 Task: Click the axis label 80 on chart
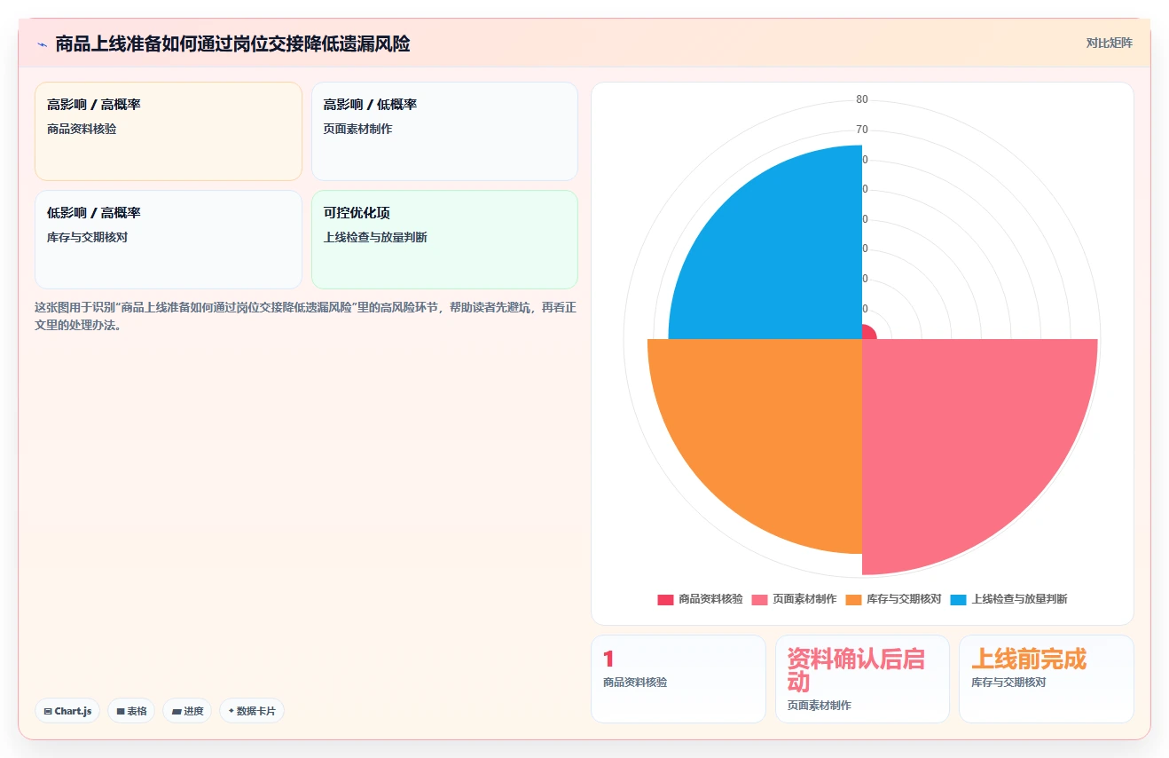(862, 99)
